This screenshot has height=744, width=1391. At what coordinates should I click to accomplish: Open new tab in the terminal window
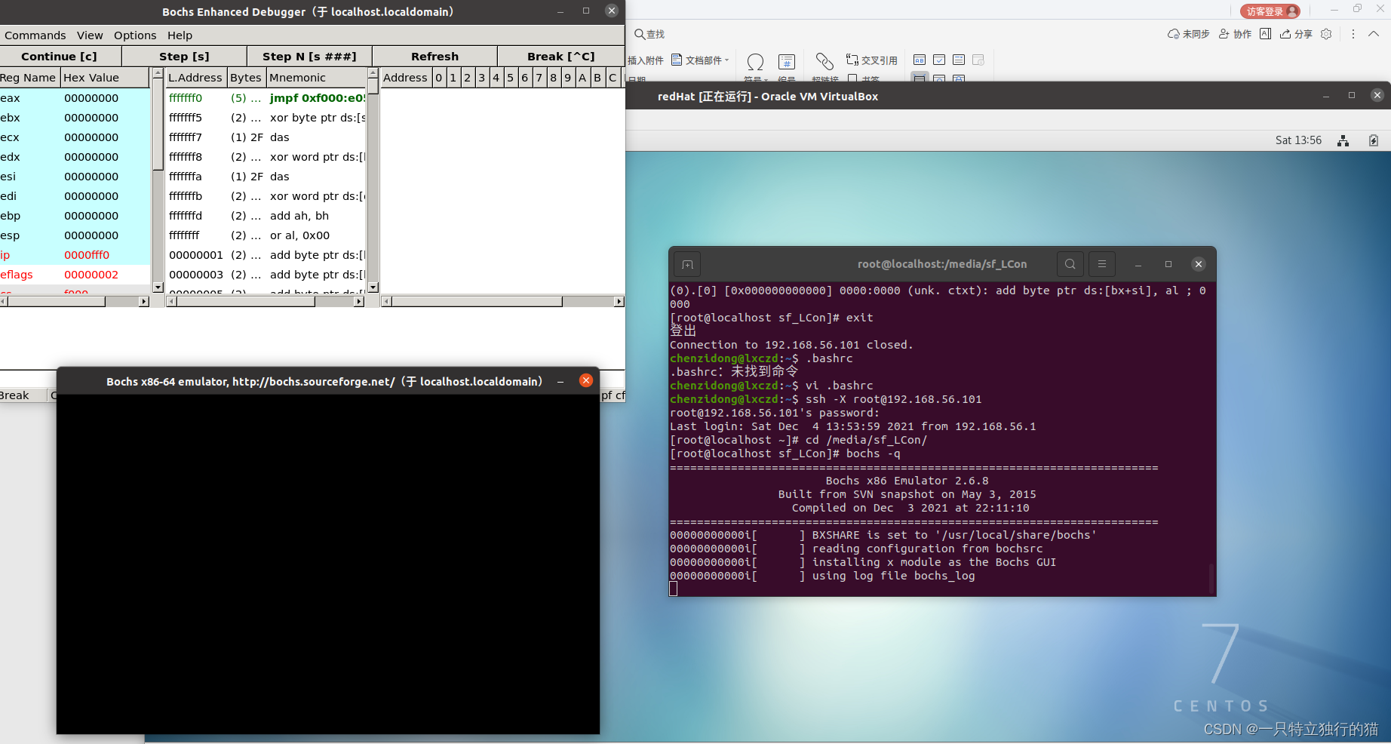click(x=687, y=264)
